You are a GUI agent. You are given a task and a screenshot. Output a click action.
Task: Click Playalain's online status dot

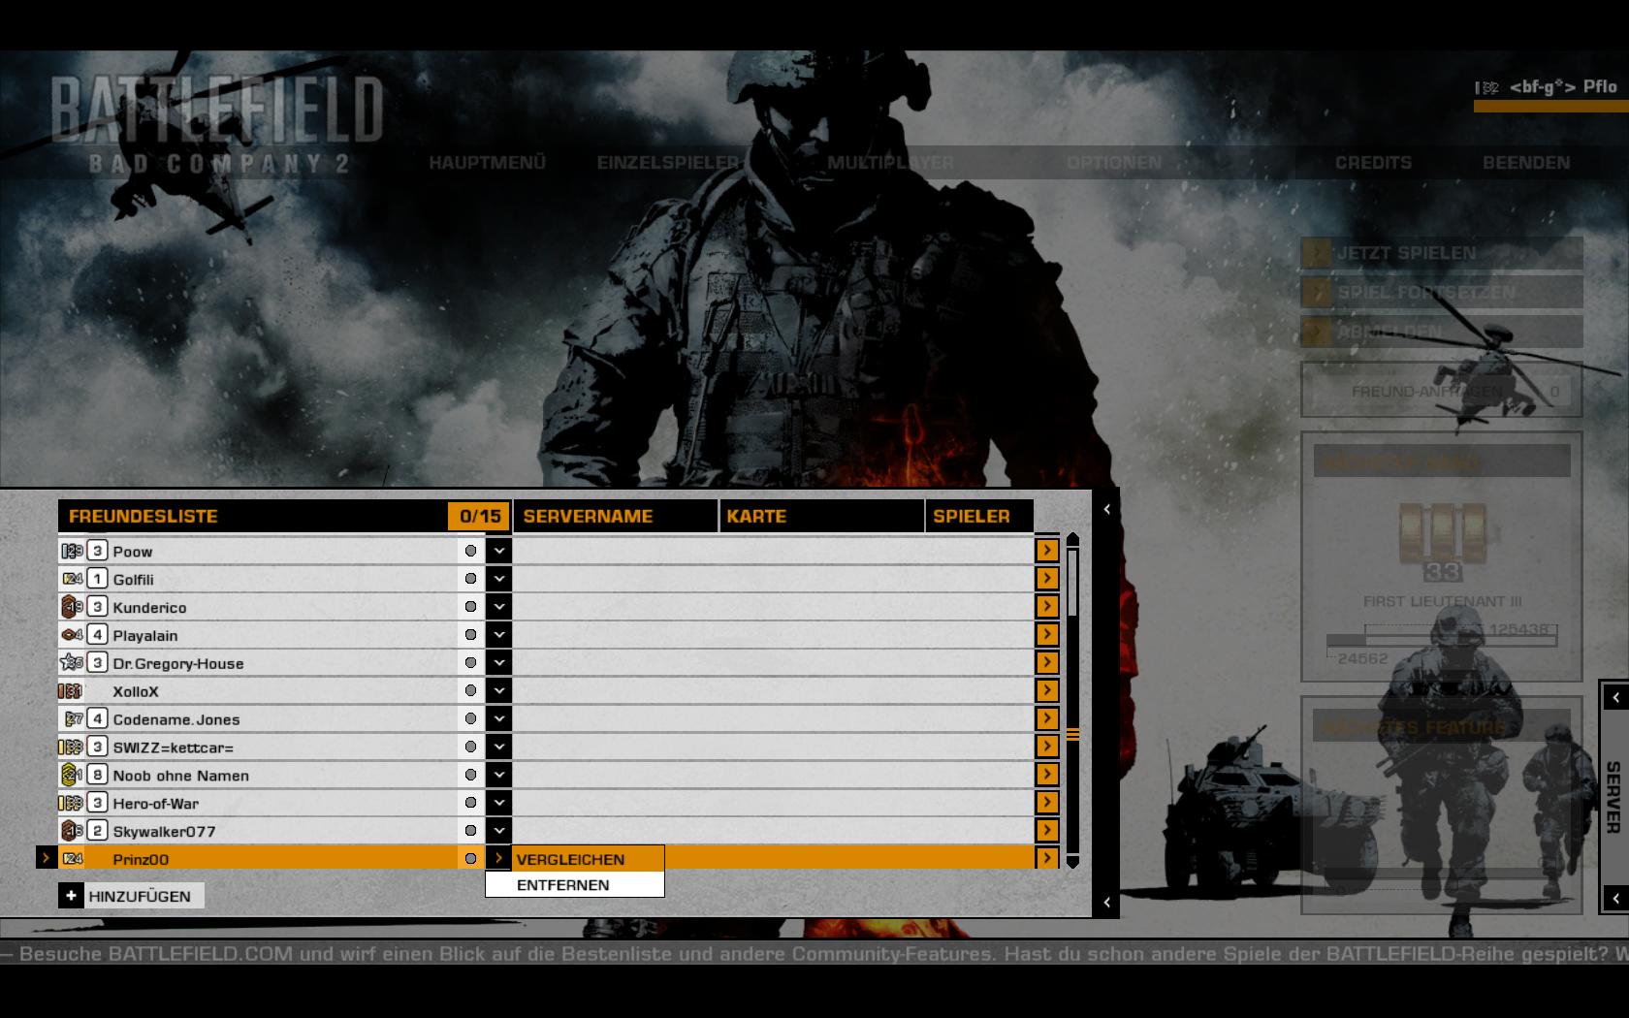471,635
